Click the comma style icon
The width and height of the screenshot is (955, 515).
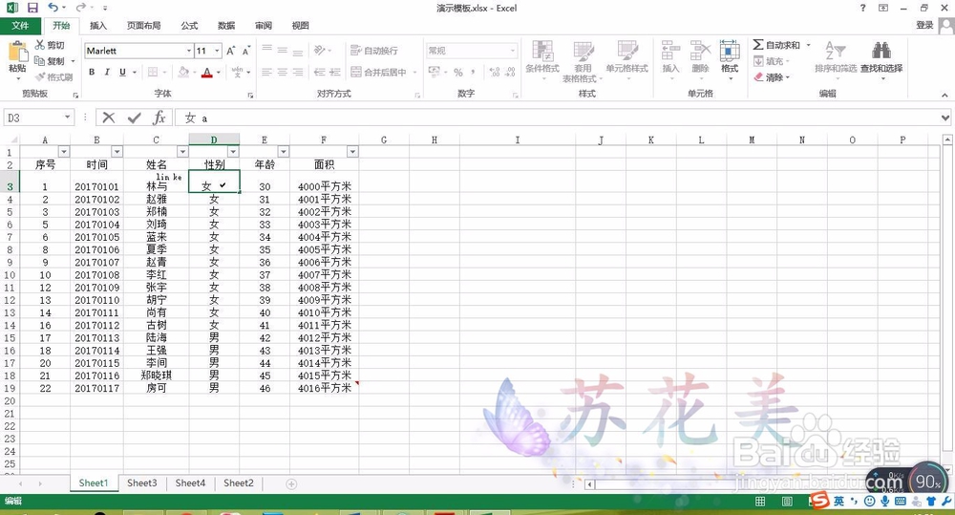click(474, 72)
